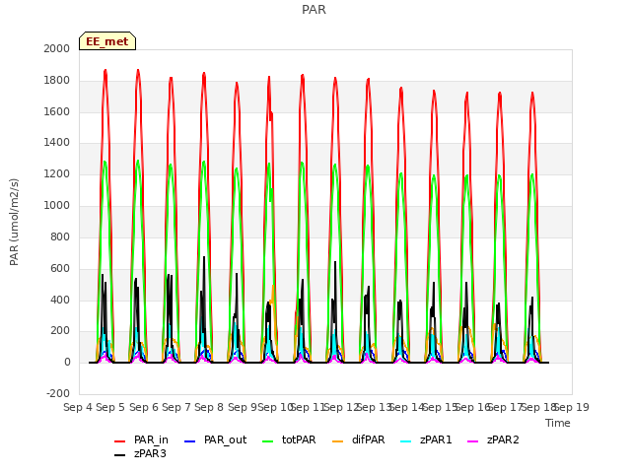Click the 2000 y-axis tick label
Viewport: 631px width, 473px height.
pyautogui.click(x=57, y=48)
